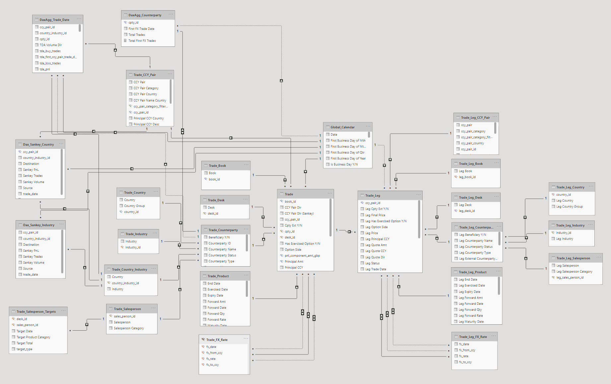This screenshot has height=384, width=611.
Task: Toggle visibility of desk_id in Trade_Desk
Action: pyautogui.click(x=204, y=213)
